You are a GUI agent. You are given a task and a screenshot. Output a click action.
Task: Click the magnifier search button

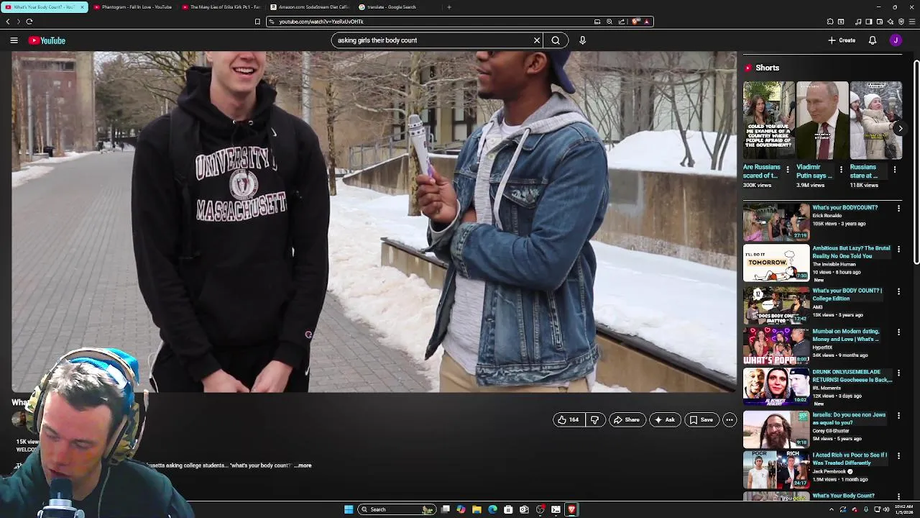[x=556, y=40]
